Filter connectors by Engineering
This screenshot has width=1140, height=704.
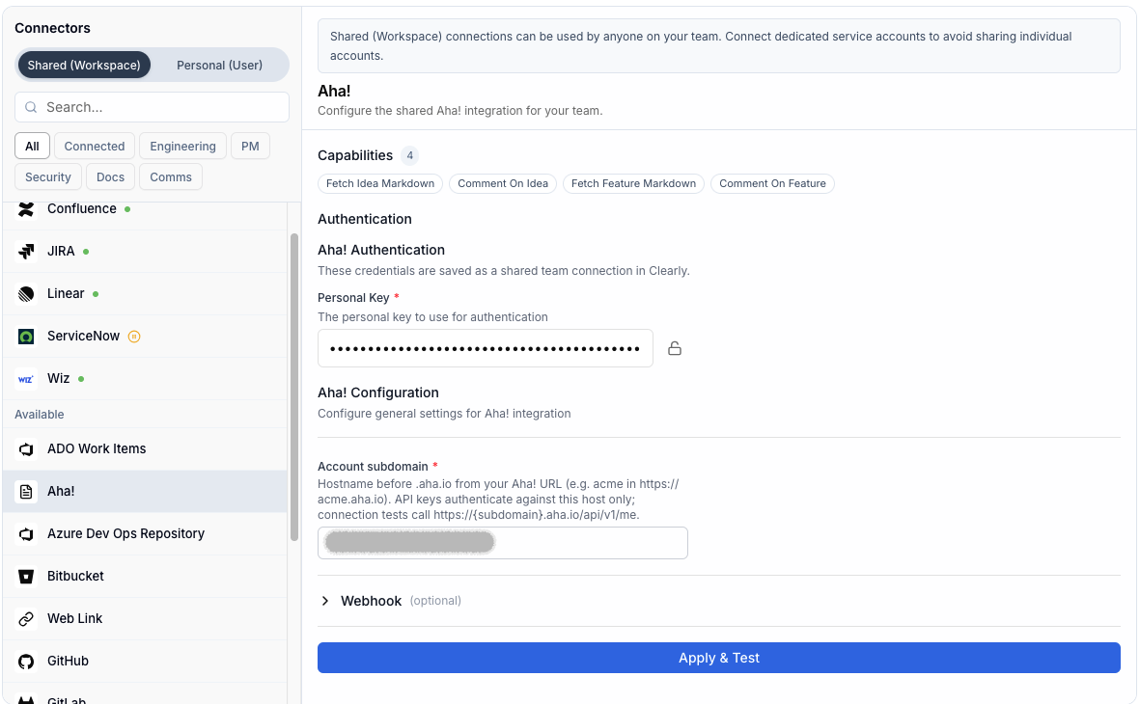point(182,146)
